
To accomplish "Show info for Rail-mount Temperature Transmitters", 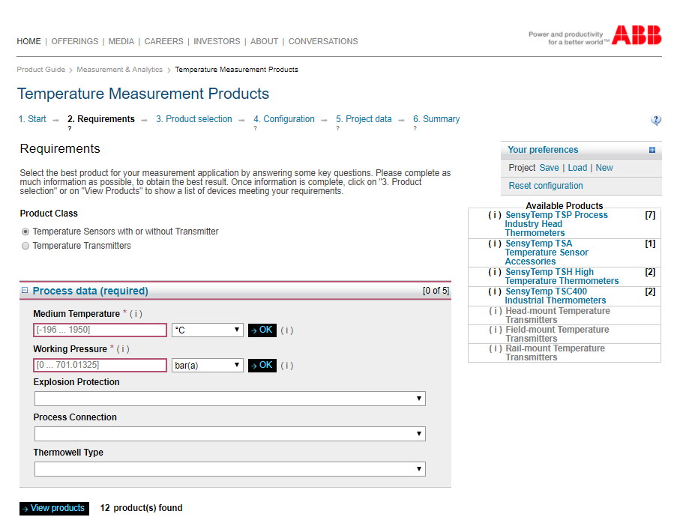I will click(x=496, y=348).
